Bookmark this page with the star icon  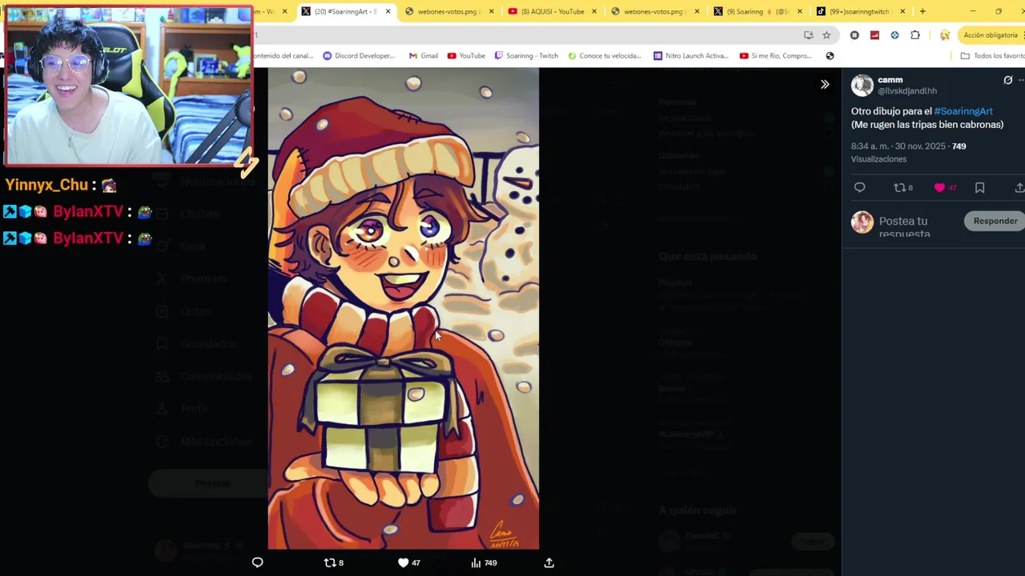[826, 35]
